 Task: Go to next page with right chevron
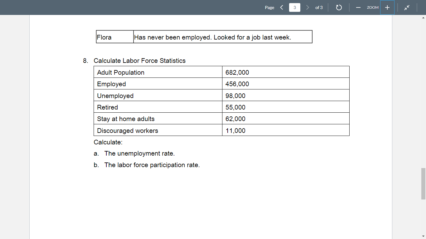tap(307, 7)
